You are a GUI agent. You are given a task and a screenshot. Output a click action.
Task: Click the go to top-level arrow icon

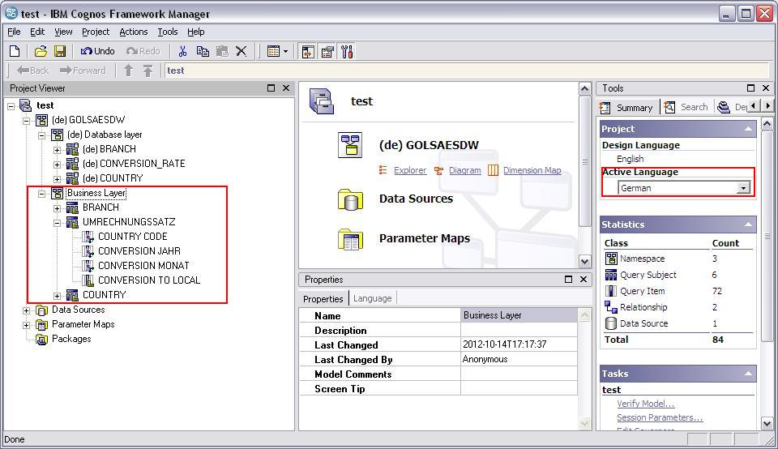[x=147, y=71]
